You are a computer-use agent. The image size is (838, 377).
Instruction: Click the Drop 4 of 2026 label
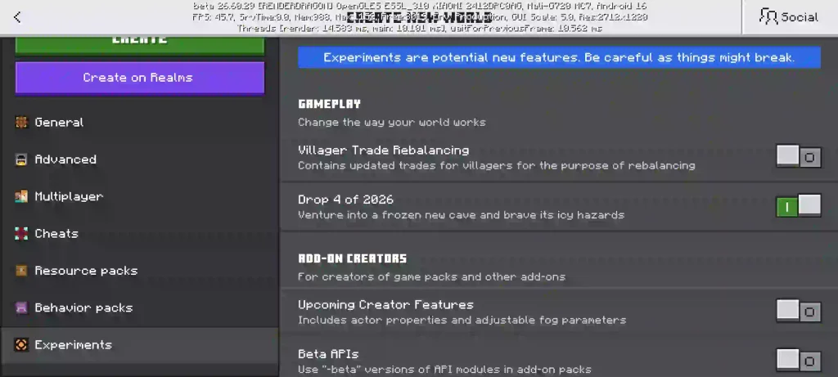345,200
